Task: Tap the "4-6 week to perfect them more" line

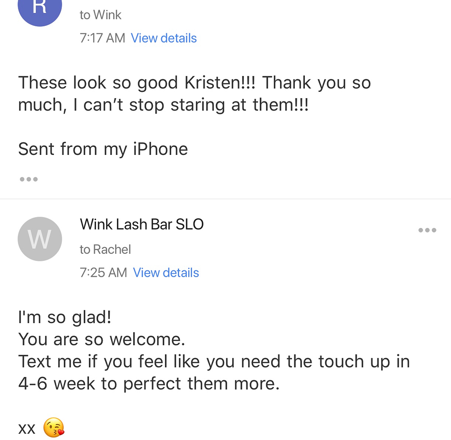Action: [149, 384]
